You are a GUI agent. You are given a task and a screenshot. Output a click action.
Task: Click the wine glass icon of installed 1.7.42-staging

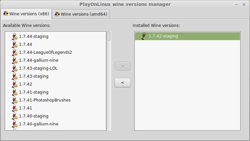pyautogui.click(x=144, y=36)
